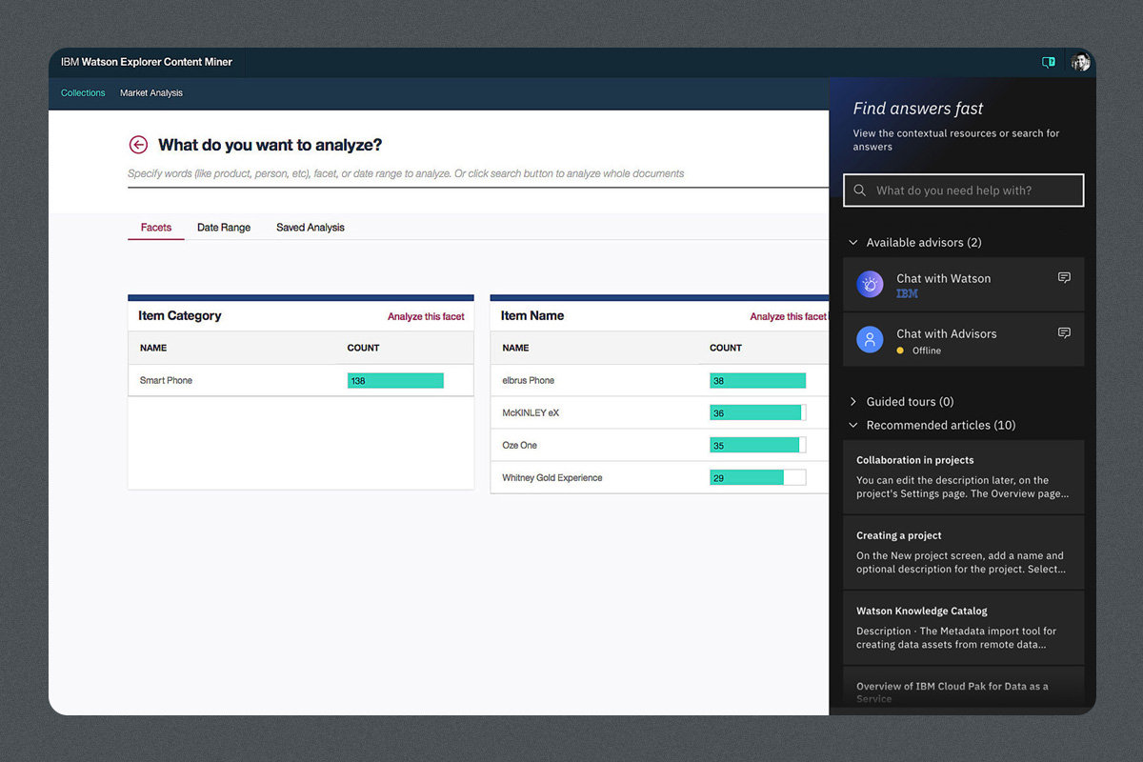Click the McKINLEY eX count bar 36

[758, 412]
